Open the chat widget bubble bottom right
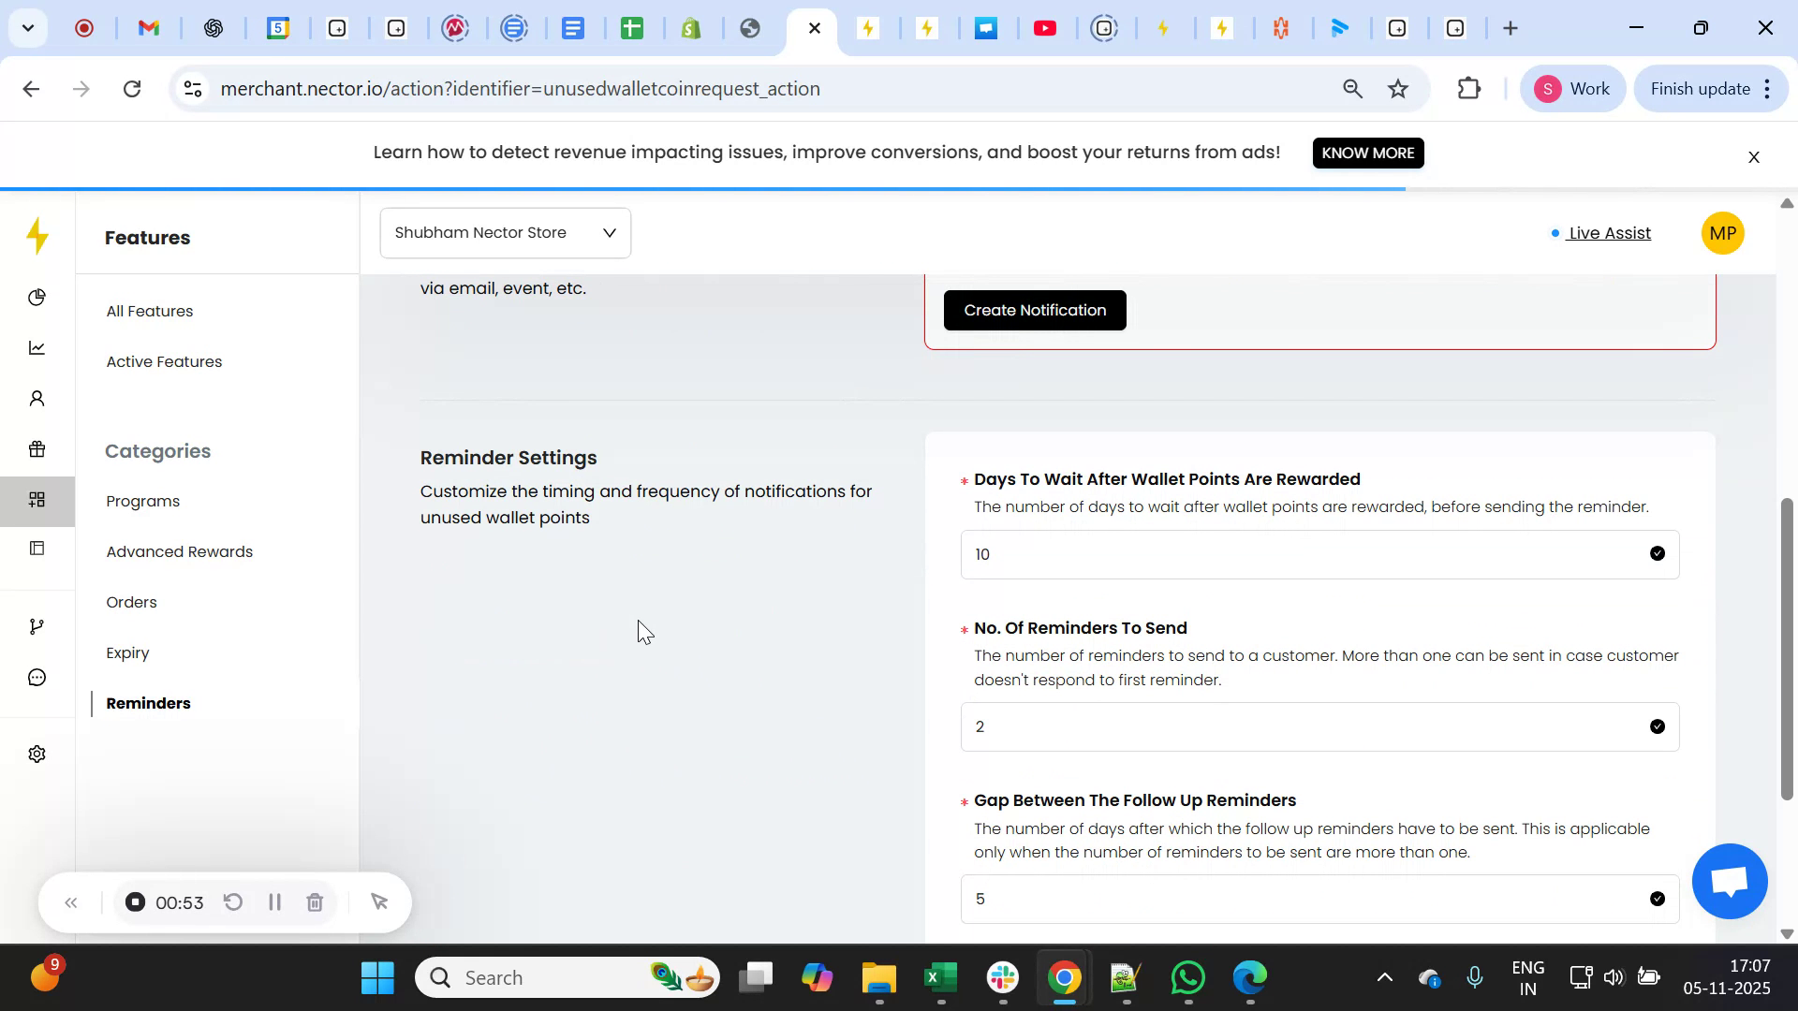The width and height of the screenshot is (1798, 1011). [x=1729, y=881]
